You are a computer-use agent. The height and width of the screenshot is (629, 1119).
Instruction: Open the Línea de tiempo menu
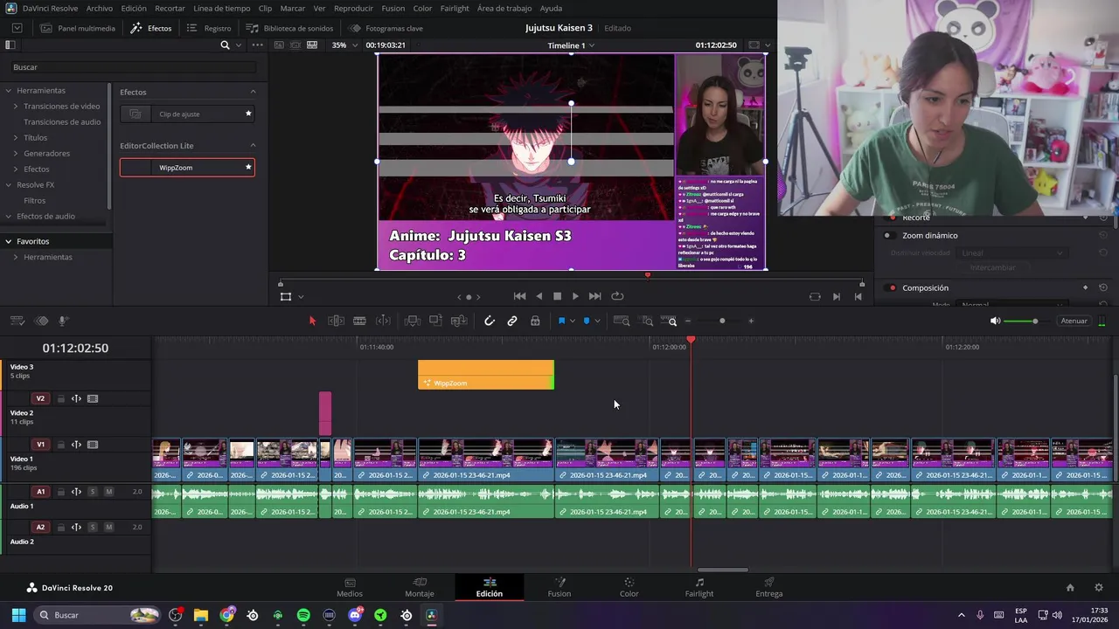coord(221,8)
